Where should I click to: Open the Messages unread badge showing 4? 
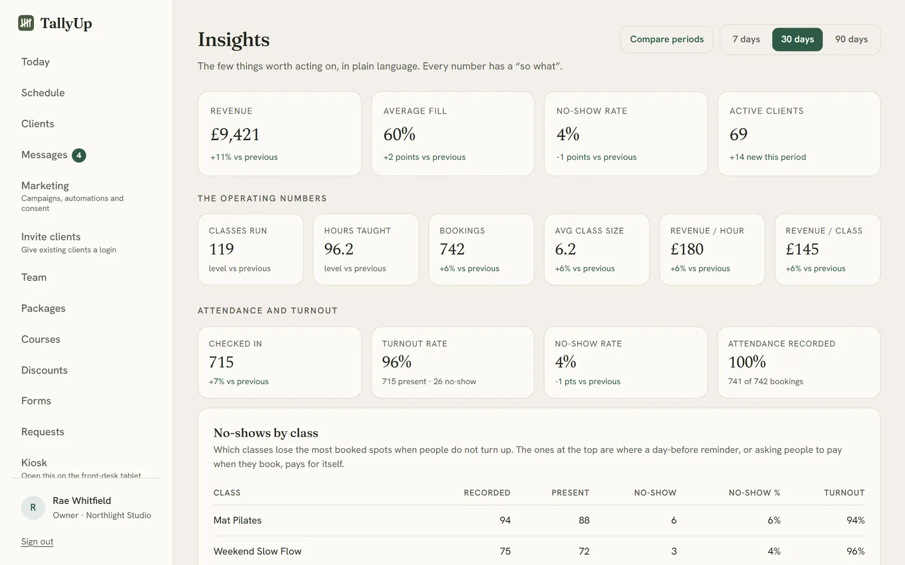click(79, 155)
